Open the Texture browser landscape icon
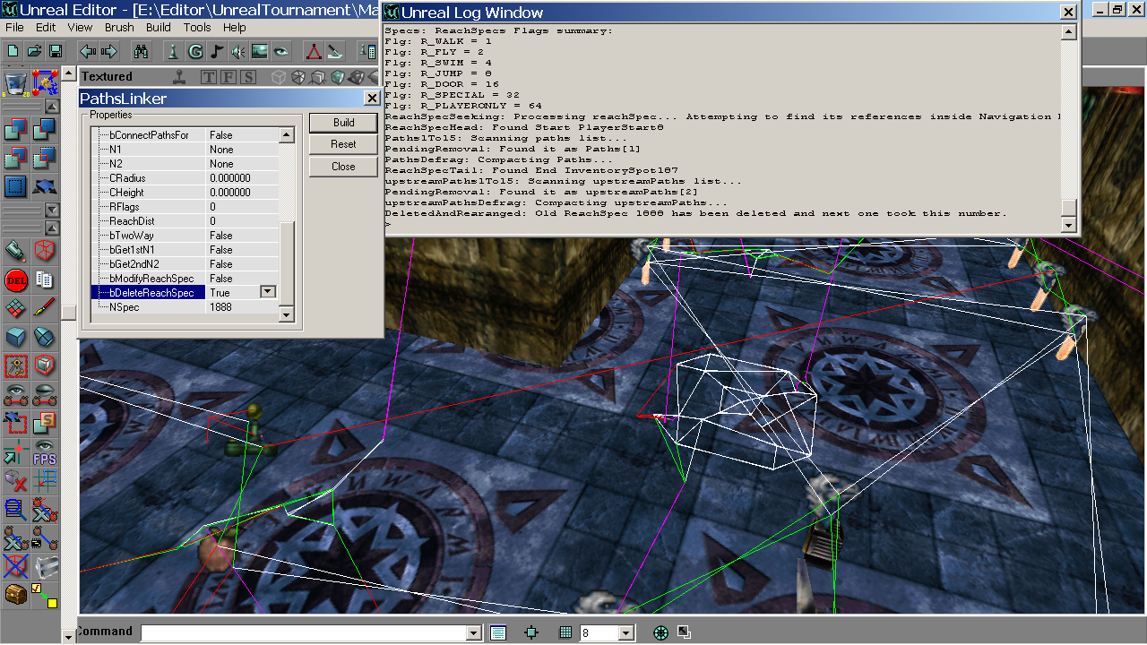This screenshot has height=645, width=1147. 260,51
